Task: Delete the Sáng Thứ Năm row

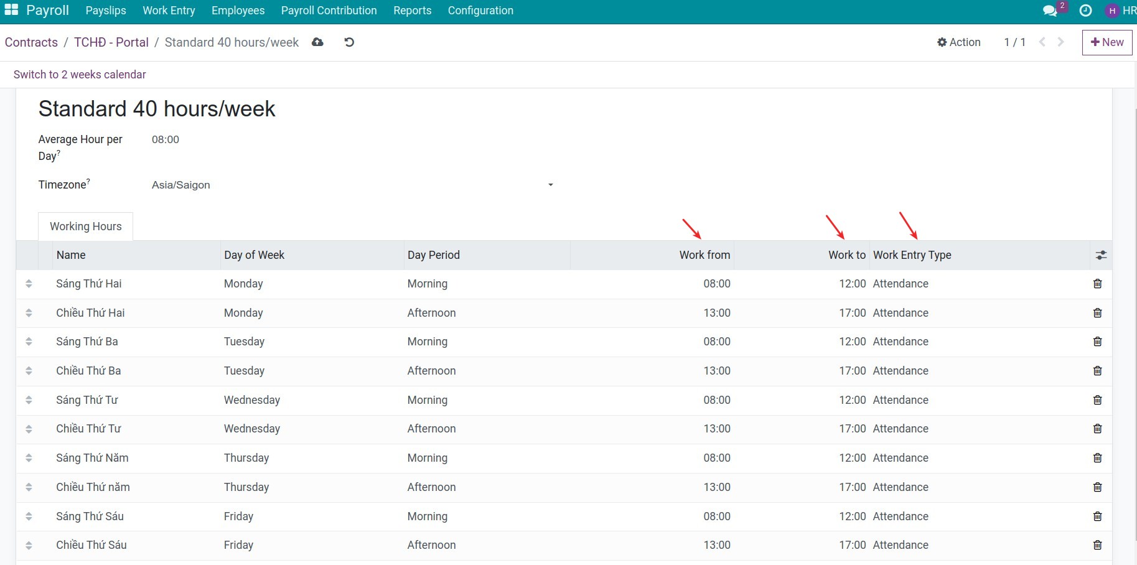Action: tap(1098, 458)
